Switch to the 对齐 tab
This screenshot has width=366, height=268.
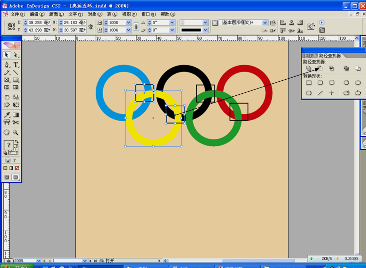click(310, 55)
